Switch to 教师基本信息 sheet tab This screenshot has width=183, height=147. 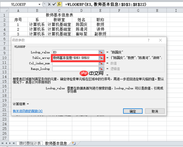pos(56,143)
